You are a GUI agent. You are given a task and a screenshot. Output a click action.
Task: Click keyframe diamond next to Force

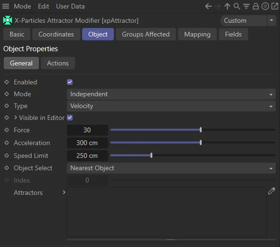[x=7, y=130]
